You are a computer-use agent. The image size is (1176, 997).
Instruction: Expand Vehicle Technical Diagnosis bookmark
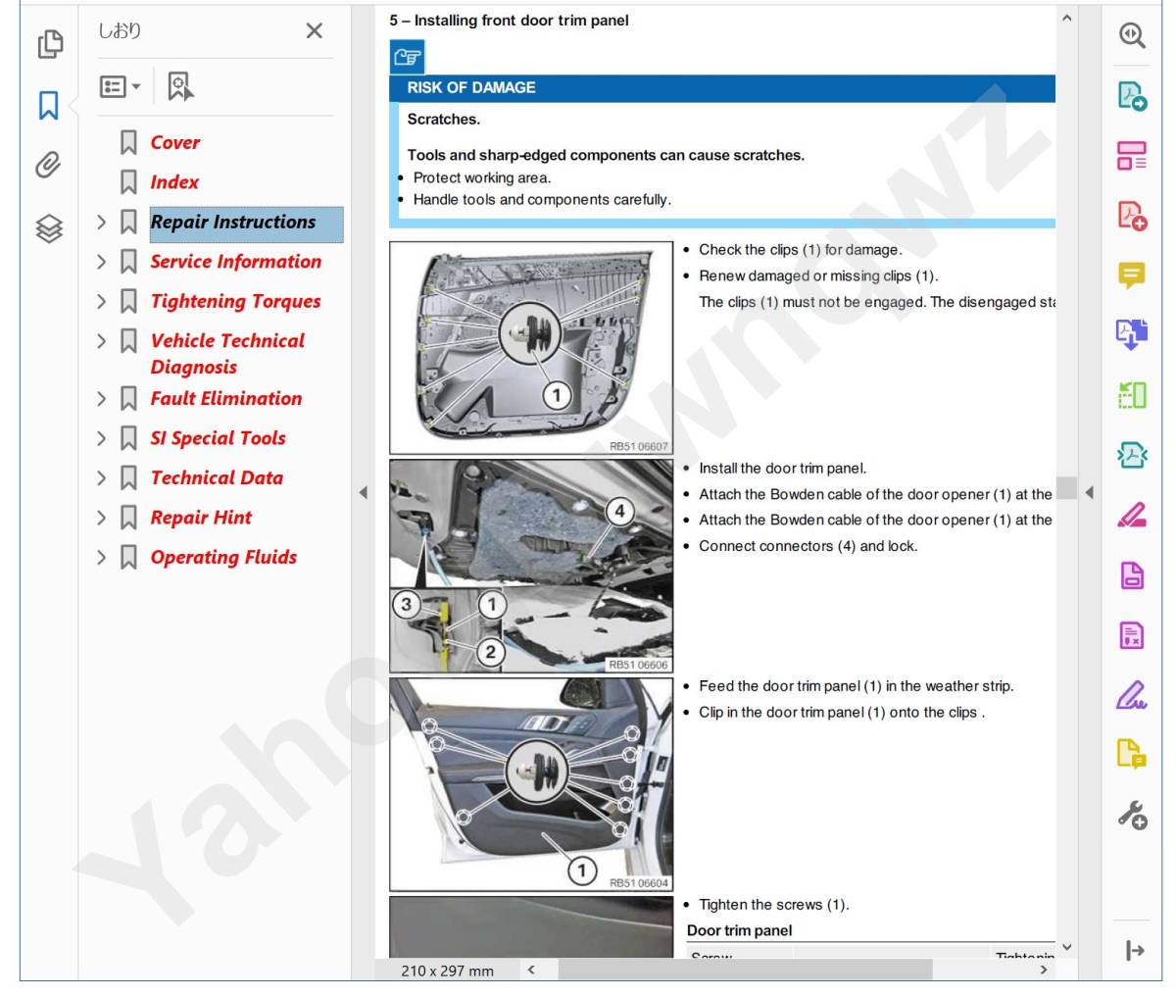click(102, 341)
